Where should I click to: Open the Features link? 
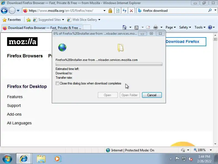click(15, 97)
